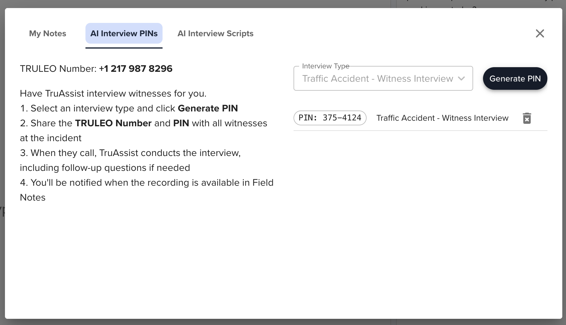Click step four about Field Notes notification
The image size is (566, 325).
point(147,190)
